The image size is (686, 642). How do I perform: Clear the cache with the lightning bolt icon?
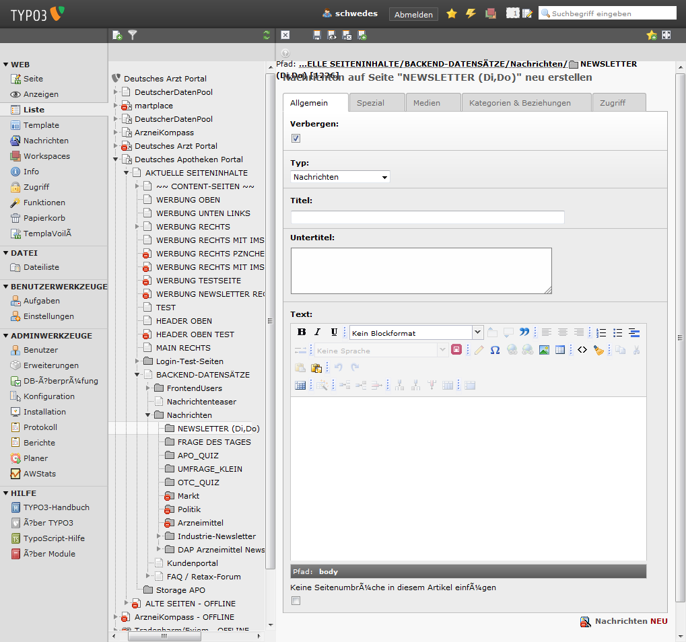point(471,13)
